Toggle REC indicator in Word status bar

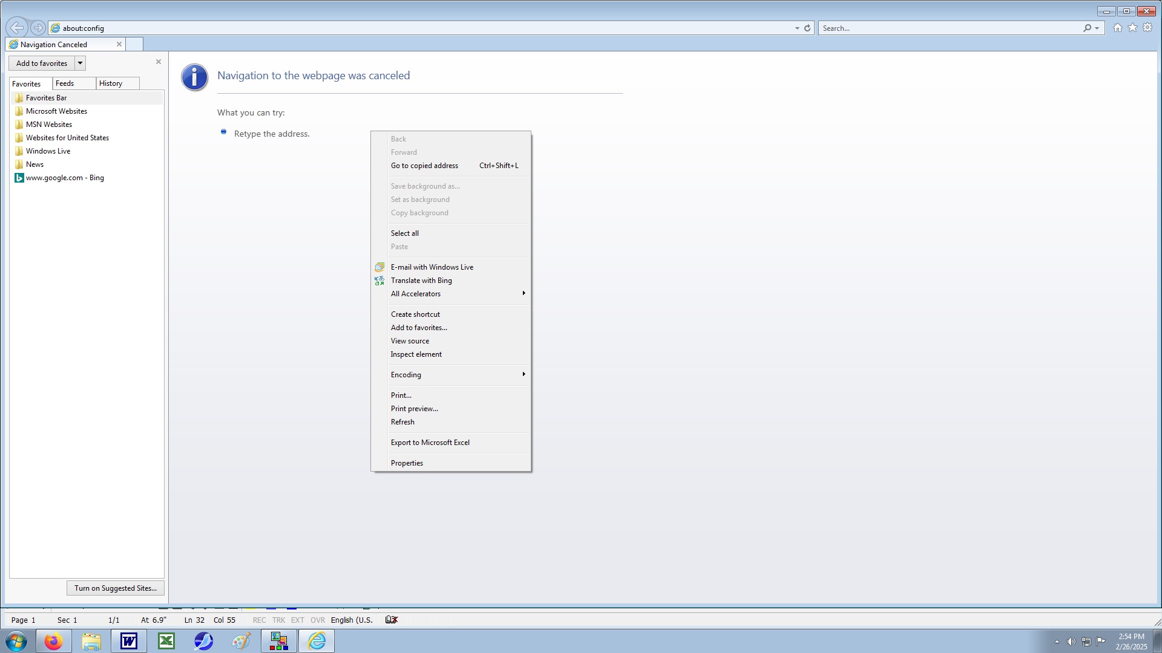259,620
